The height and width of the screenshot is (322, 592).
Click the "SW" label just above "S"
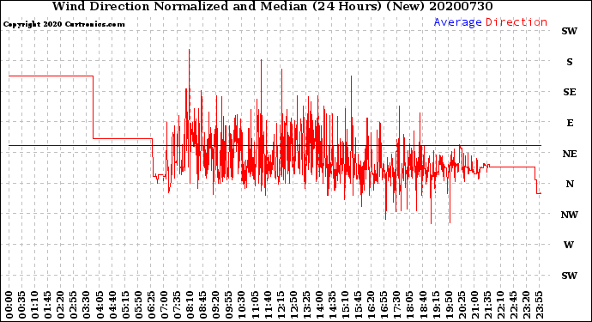(x=570, y=31)
